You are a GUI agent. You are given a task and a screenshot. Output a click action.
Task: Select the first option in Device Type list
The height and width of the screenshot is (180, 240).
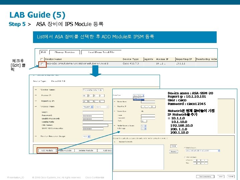pos(139,98)
